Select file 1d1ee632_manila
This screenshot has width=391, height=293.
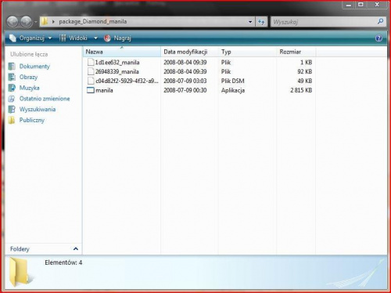(x=117, y=63)
